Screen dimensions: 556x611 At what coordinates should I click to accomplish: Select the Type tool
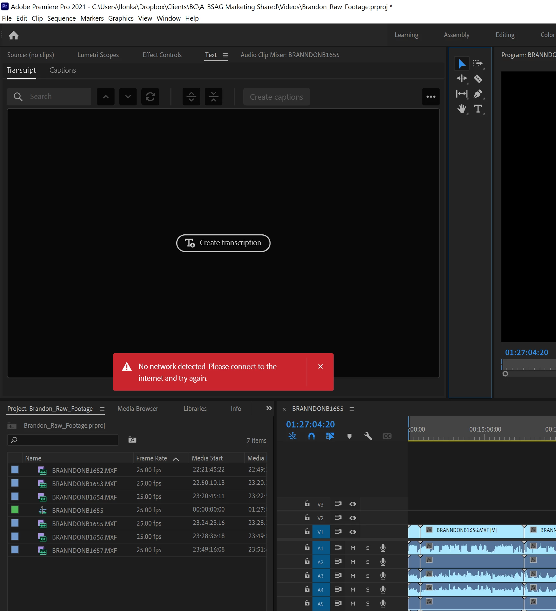(x=478, y=109)
